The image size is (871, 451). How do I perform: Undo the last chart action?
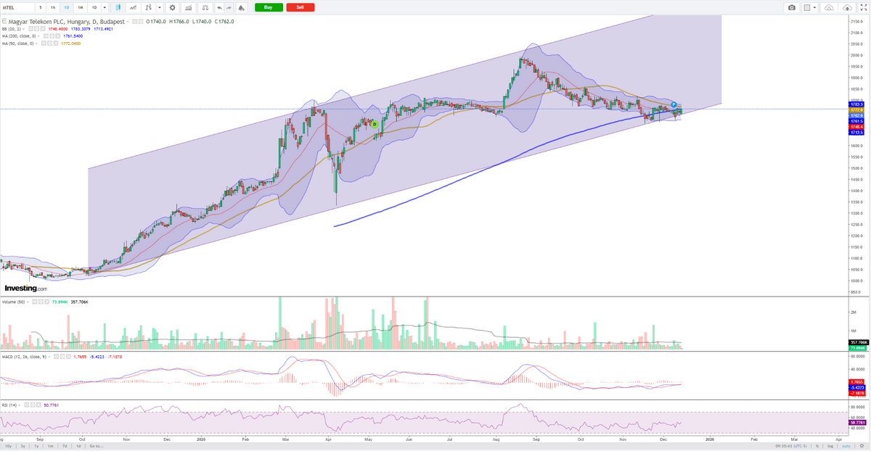220,7
